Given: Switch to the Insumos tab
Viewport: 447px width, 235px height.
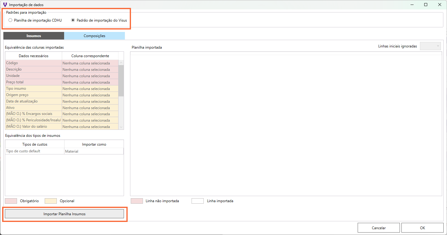Looking at the screenshot, I should 34,36.
